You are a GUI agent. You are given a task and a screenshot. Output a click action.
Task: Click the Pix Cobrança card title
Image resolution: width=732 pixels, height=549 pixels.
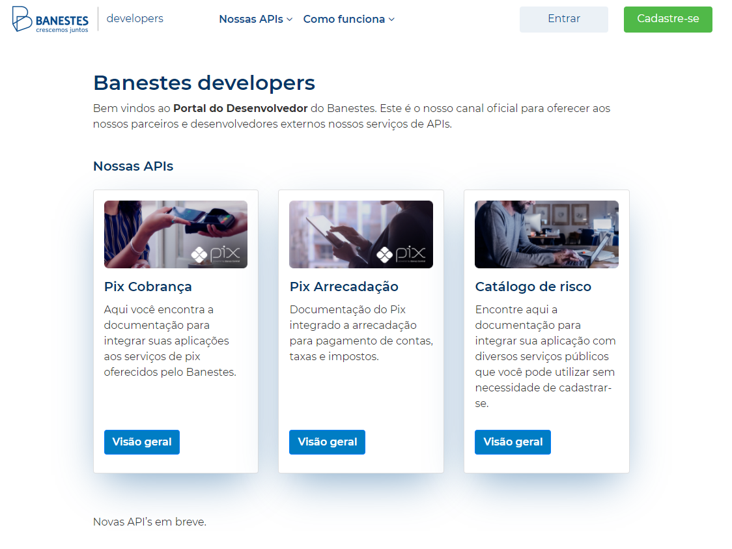tap(148, 287)
